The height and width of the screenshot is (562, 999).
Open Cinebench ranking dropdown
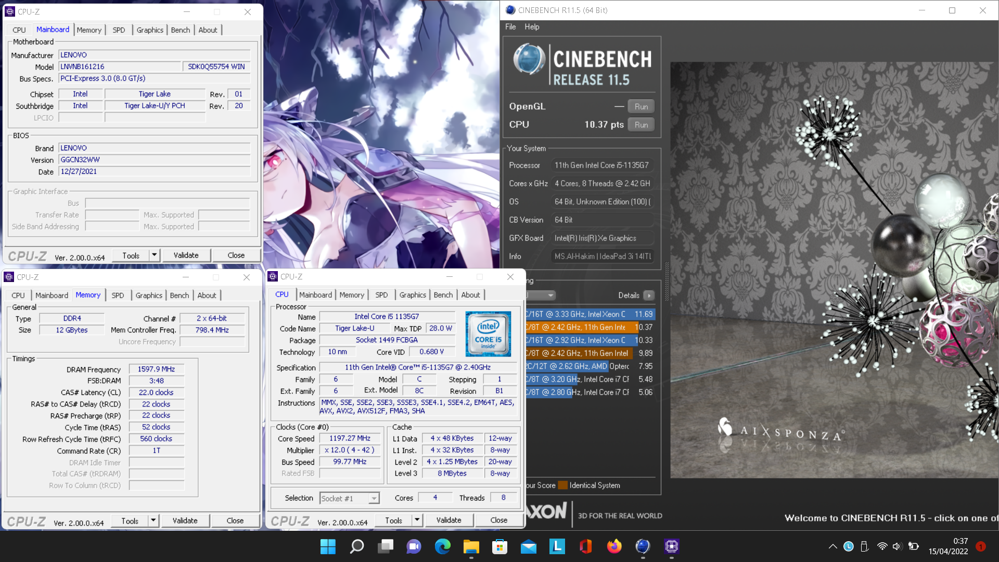click(541, 295)
